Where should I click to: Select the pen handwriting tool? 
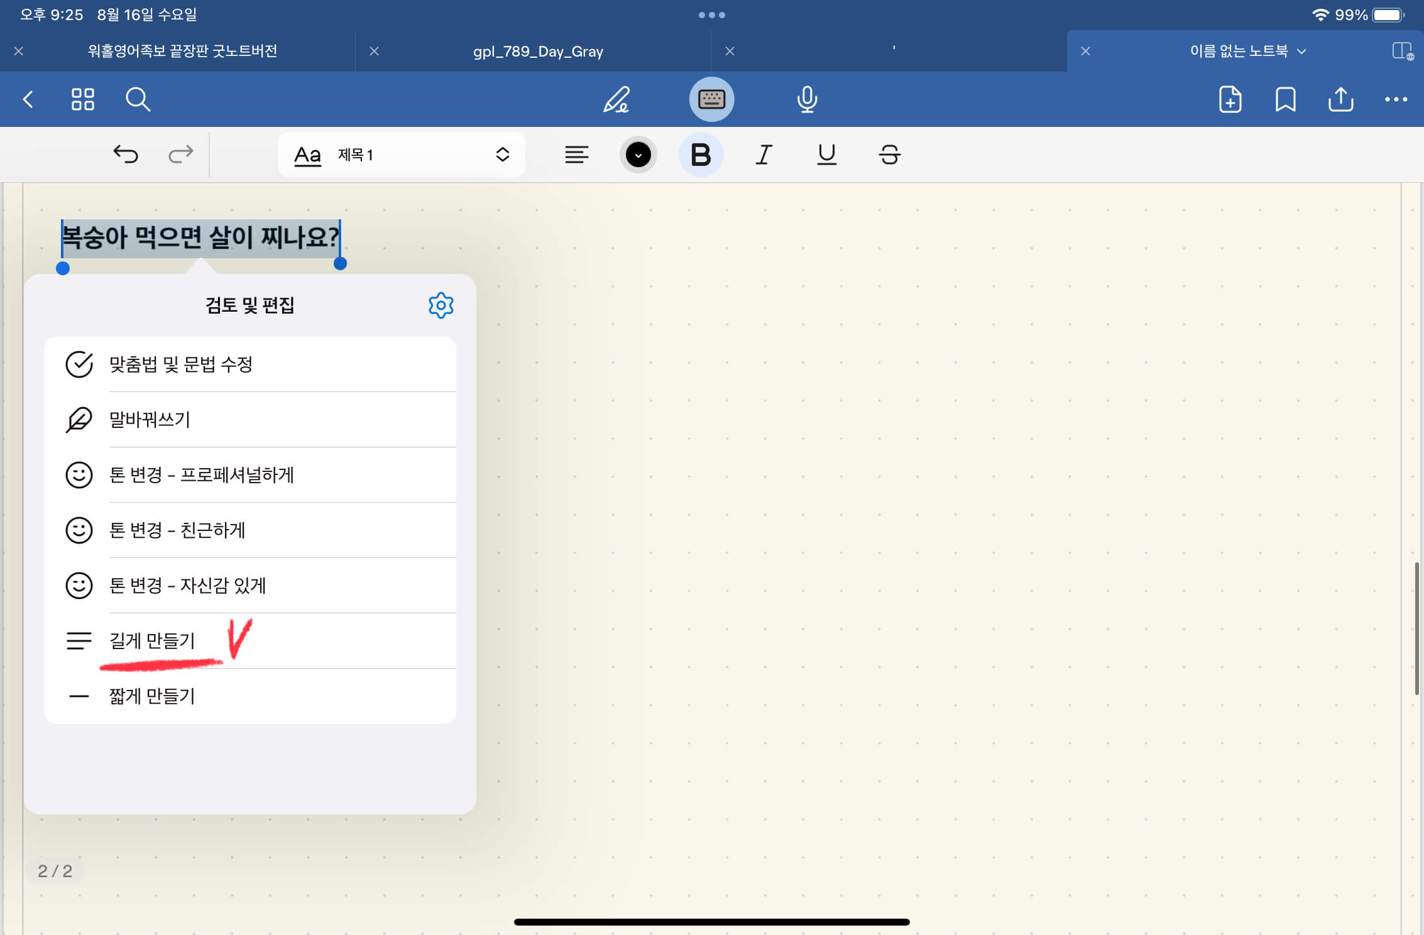[x=616, y=99]
